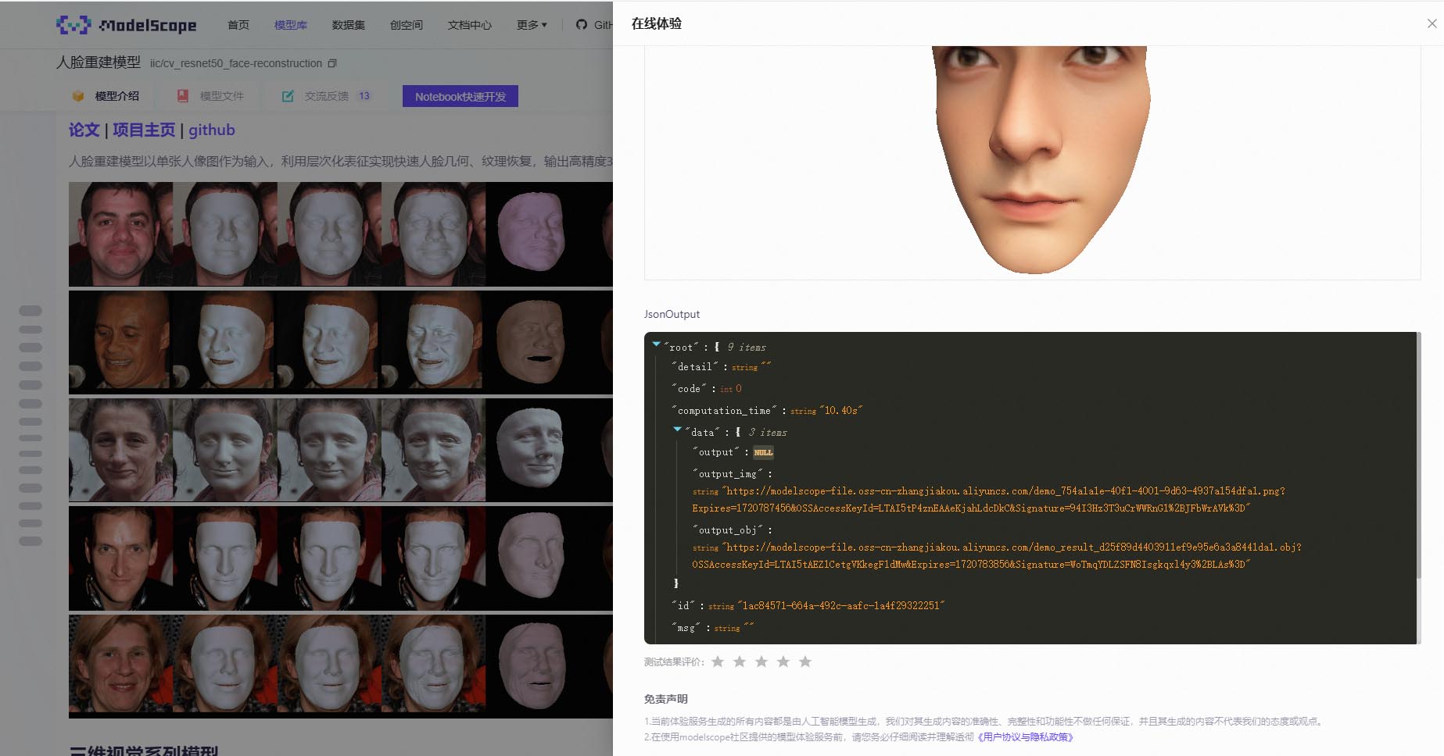Collapse the JSON "root" node

pos(656,344)
